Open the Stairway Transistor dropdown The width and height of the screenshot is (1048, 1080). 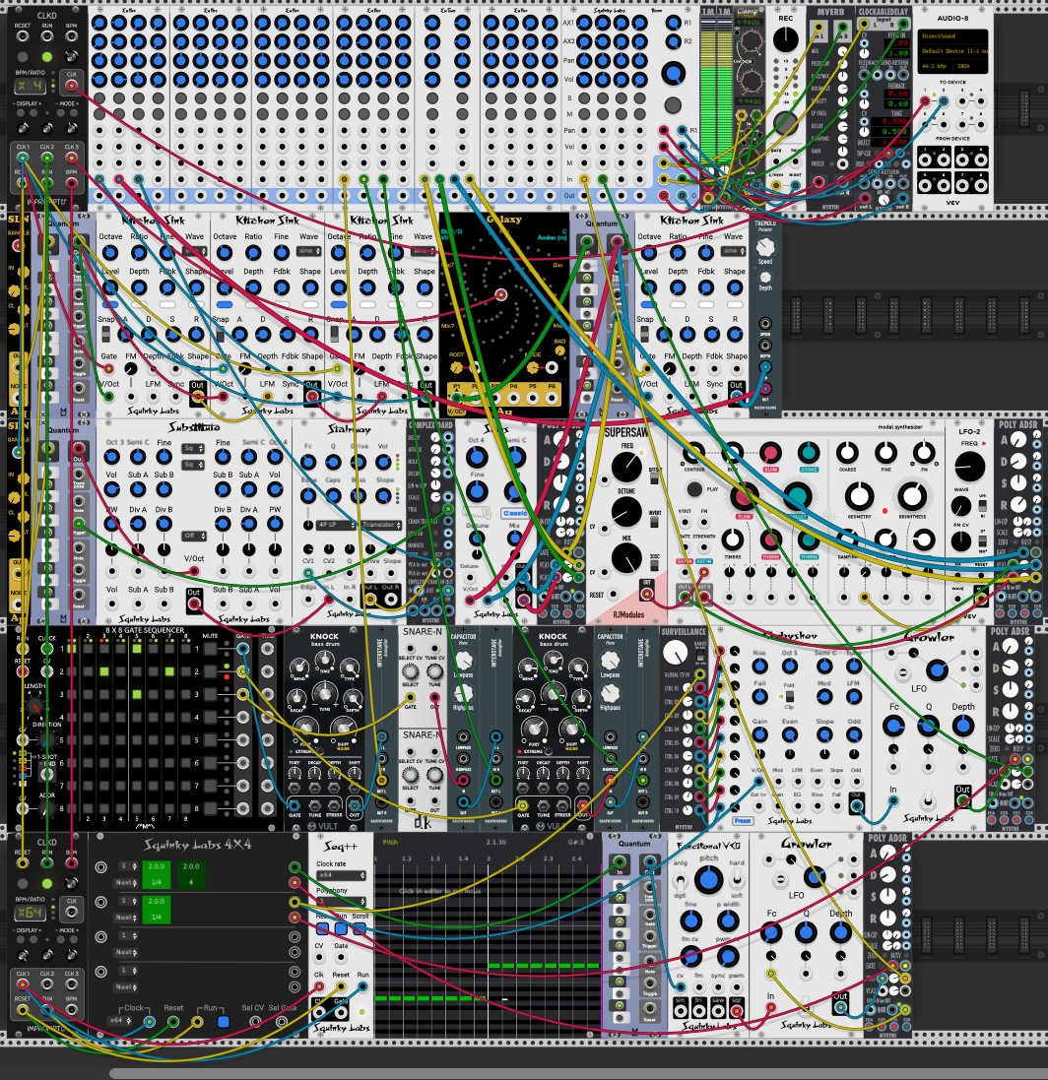[x=382, y=525]
